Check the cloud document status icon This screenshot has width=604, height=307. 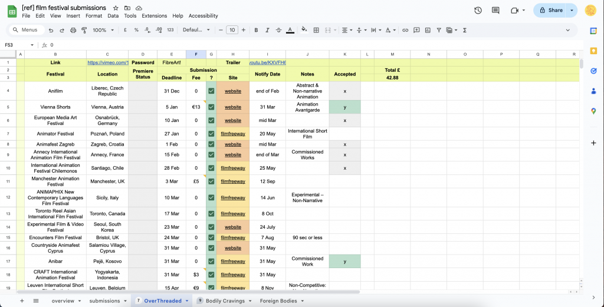point(139,8)
